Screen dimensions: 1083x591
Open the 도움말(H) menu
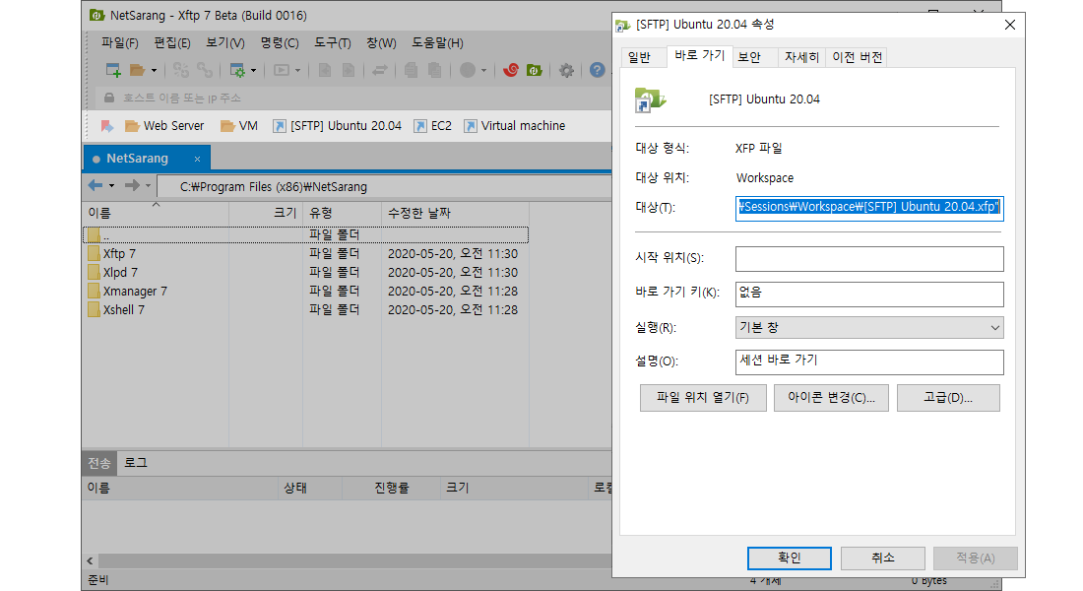pos(437,43)
